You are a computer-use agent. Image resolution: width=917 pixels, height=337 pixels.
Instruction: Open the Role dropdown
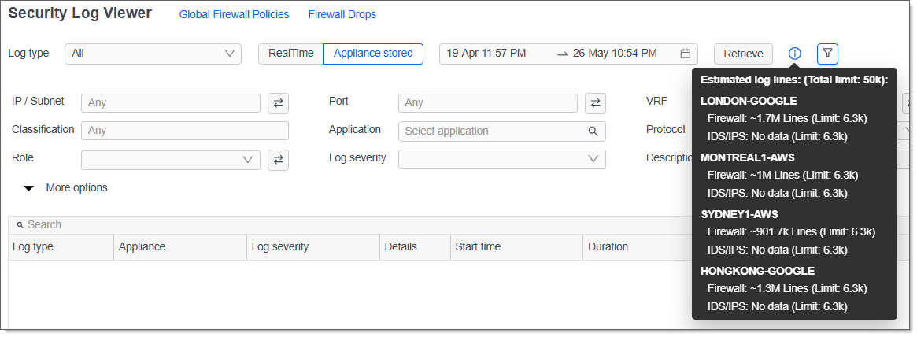[171, 160]
